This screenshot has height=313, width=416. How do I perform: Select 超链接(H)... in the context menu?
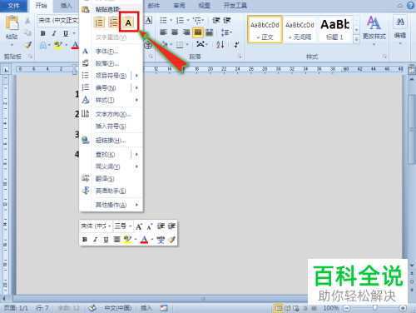pos(111,141)
